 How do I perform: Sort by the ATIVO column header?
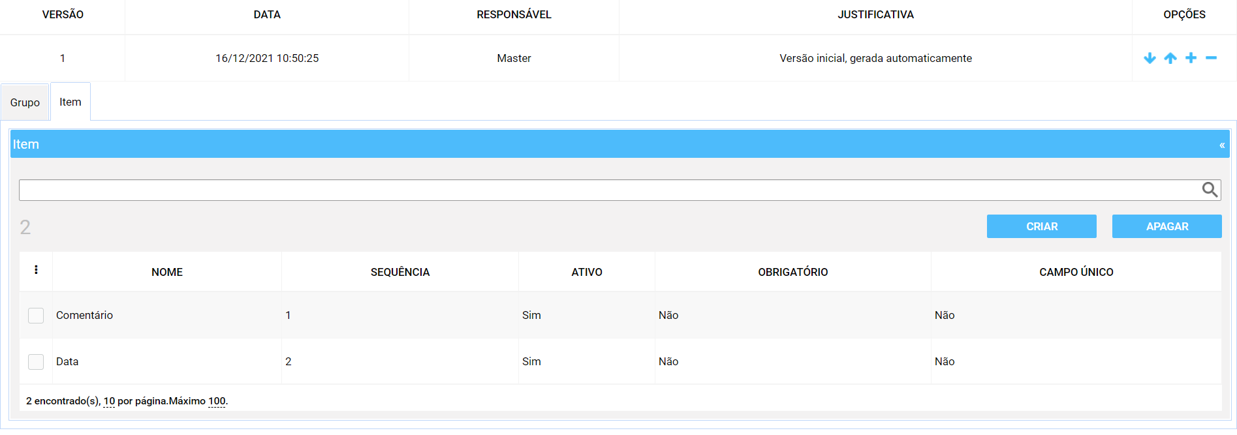coord(587,272)
